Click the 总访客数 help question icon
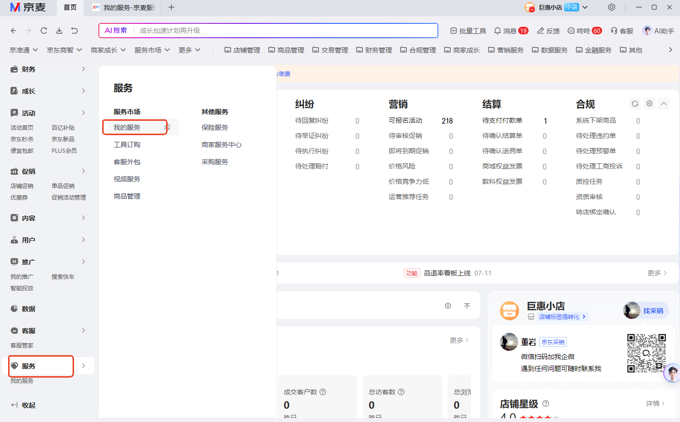The width and height of the screenshot is (680, 422). (401, 392)
